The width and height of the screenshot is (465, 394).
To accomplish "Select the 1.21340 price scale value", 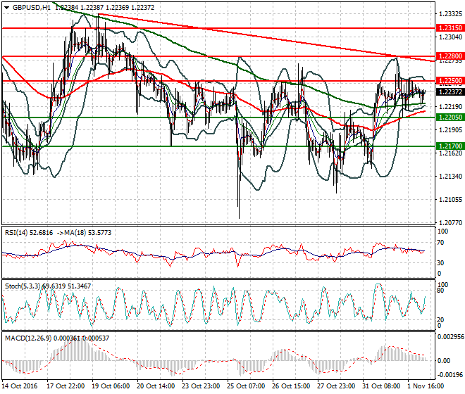I will point(450,177).
